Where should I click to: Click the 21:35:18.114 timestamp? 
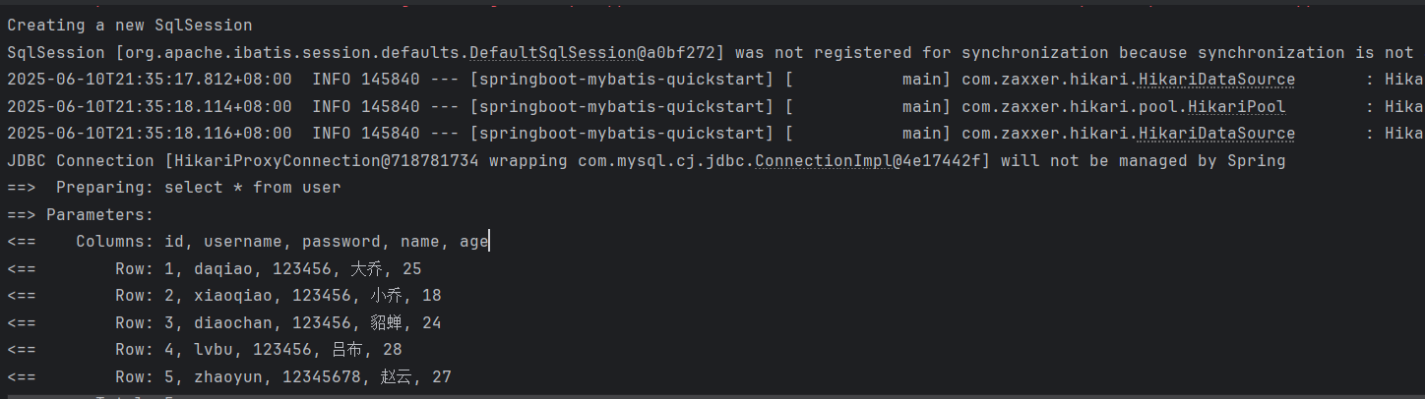point(150,106)
